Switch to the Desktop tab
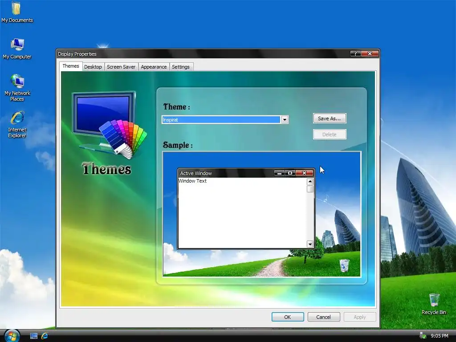 pos(93,67)
